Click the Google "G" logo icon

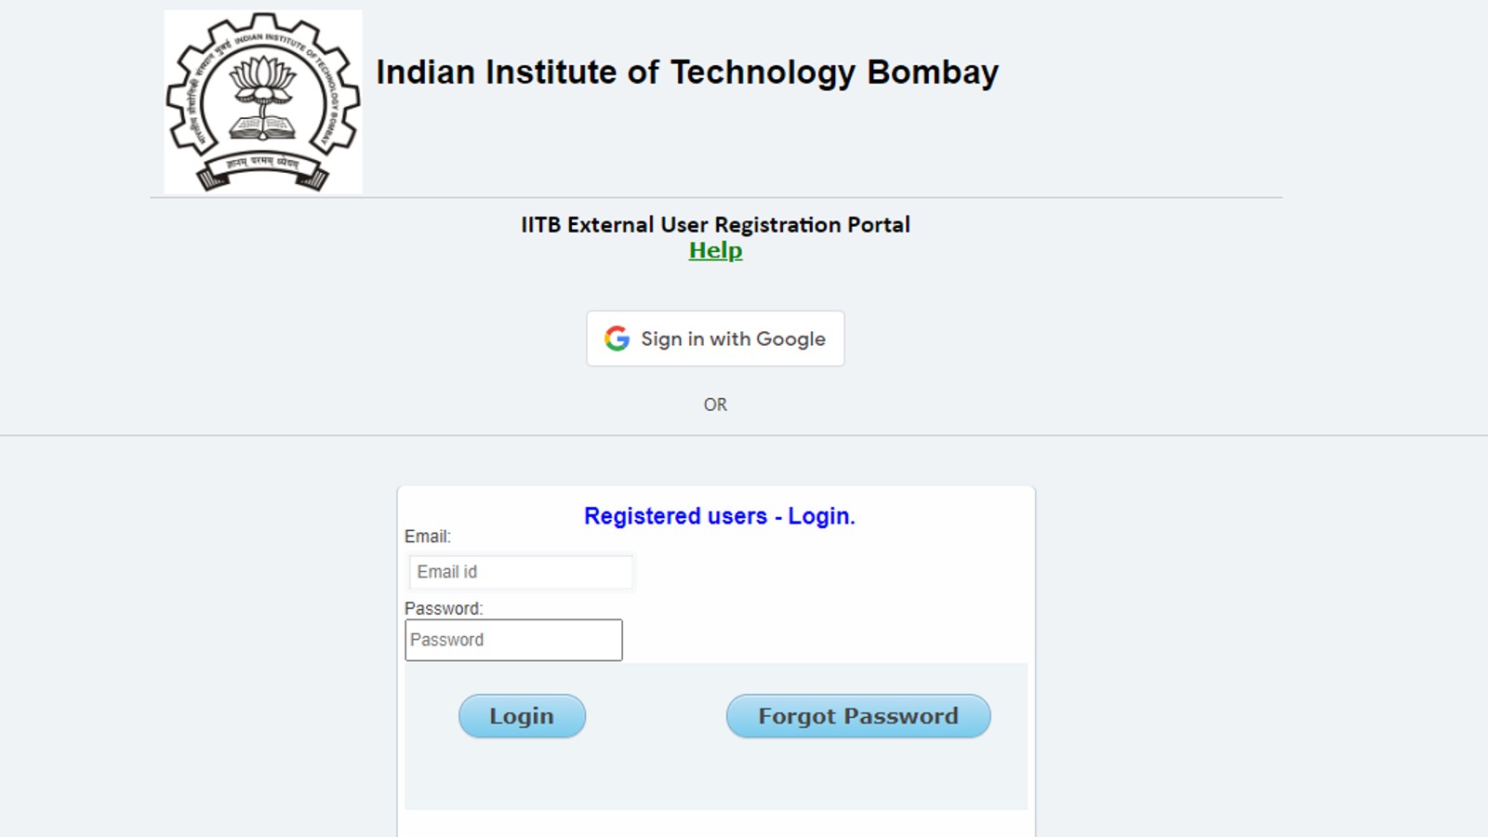pos(617,339)
